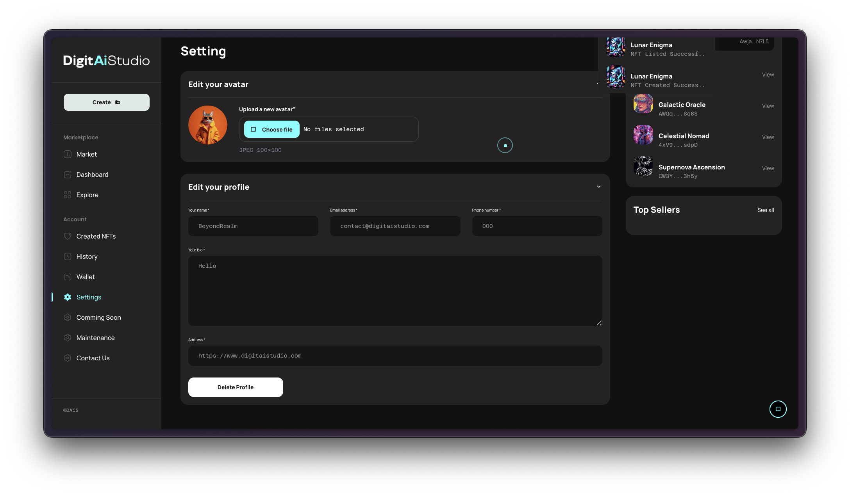
Task: Click the Market sidebar icon
Action: [68, 154]
